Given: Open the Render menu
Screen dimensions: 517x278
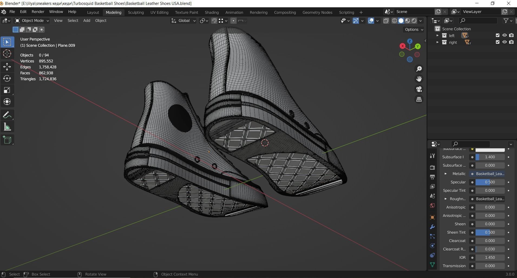Looking at the screenshot, I should [38, 12].
